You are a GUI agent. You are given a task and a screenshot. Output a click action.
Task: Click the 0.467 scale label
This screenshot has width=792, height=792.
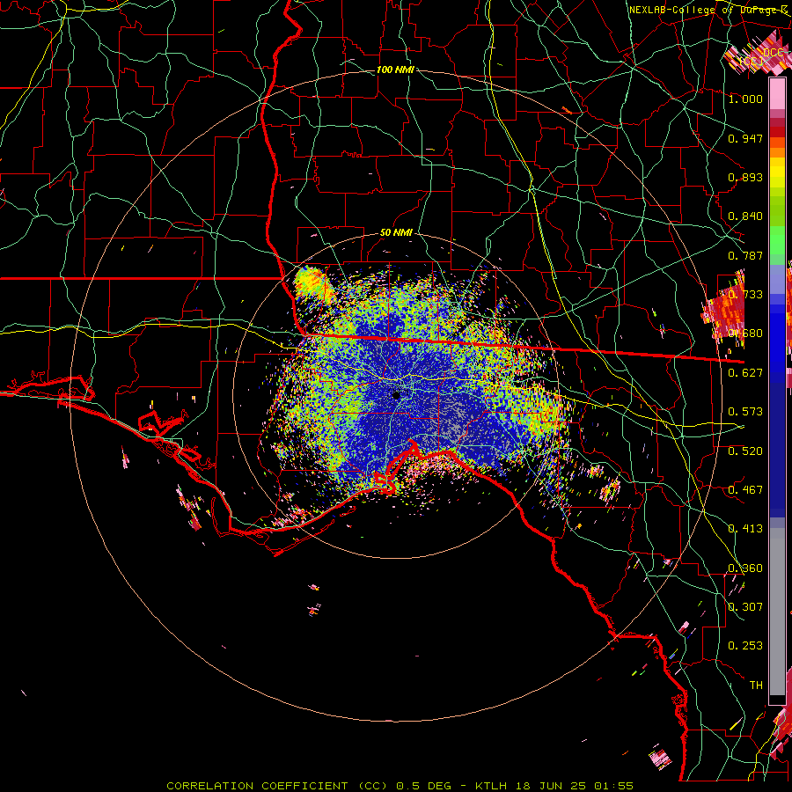point(745,489)
